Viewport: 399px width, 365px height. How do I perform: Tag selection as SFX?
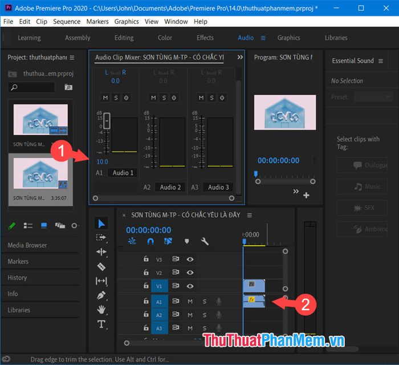coord(363,208)
